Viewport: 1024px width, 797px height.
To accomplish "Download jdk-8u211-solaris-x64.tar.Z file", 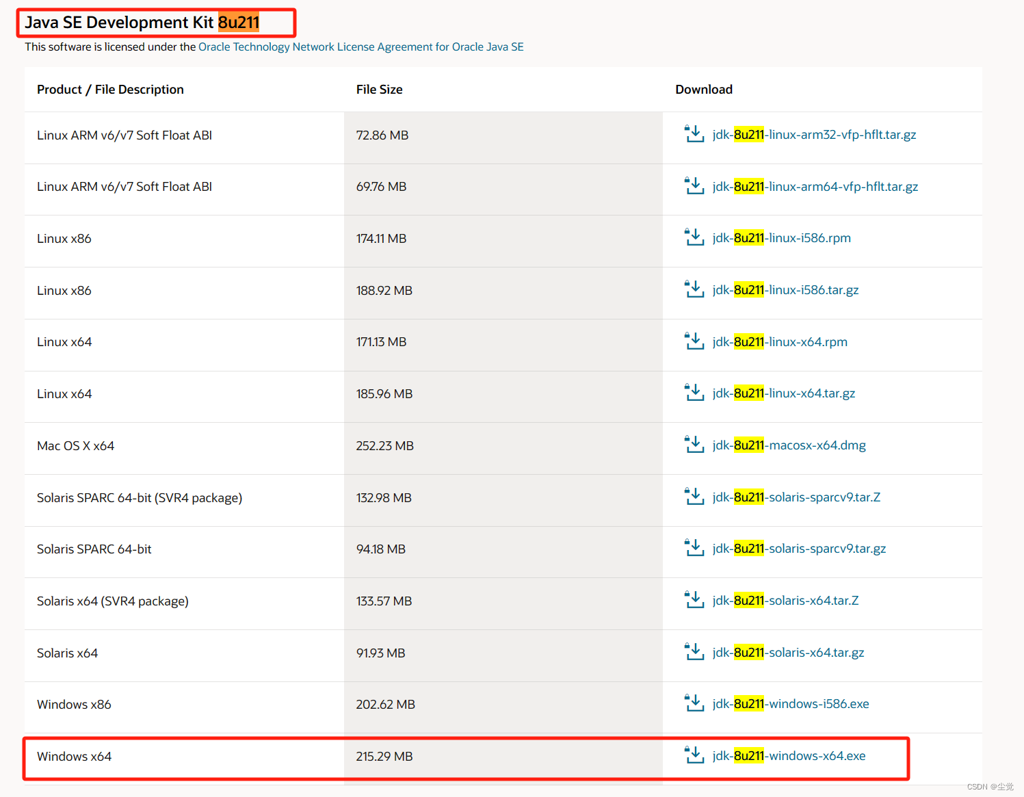I will coord(785,601).
